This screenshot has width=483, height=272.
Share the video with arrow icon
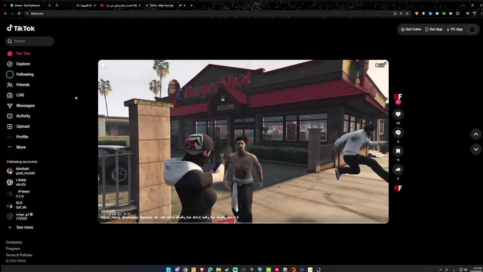pos(398,170)
